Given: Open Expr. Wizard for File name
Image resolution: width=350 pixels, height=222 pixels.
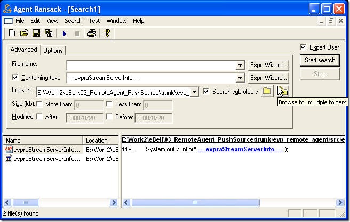Looking at the screenshot, I should click(x=268, y=65).
